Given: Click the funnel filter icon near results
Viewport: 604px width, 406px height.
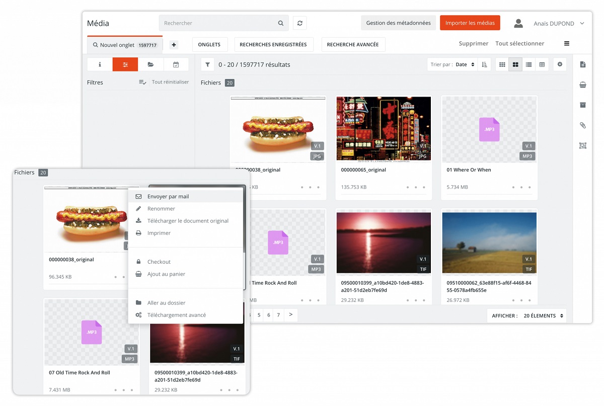Looking at the screenshot, I should click(207, 64).
